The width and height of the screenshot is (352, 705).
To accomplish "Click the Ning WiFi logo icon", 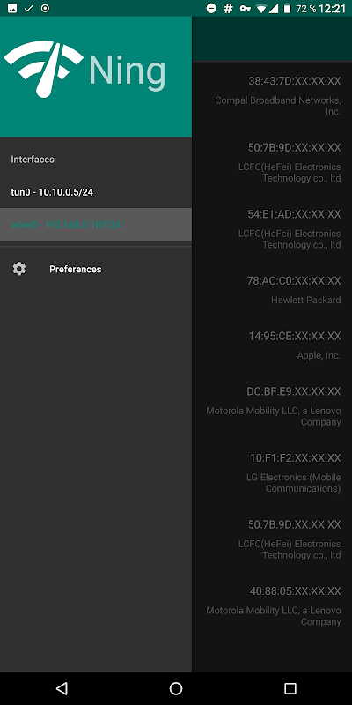I will tap(43, 70).
